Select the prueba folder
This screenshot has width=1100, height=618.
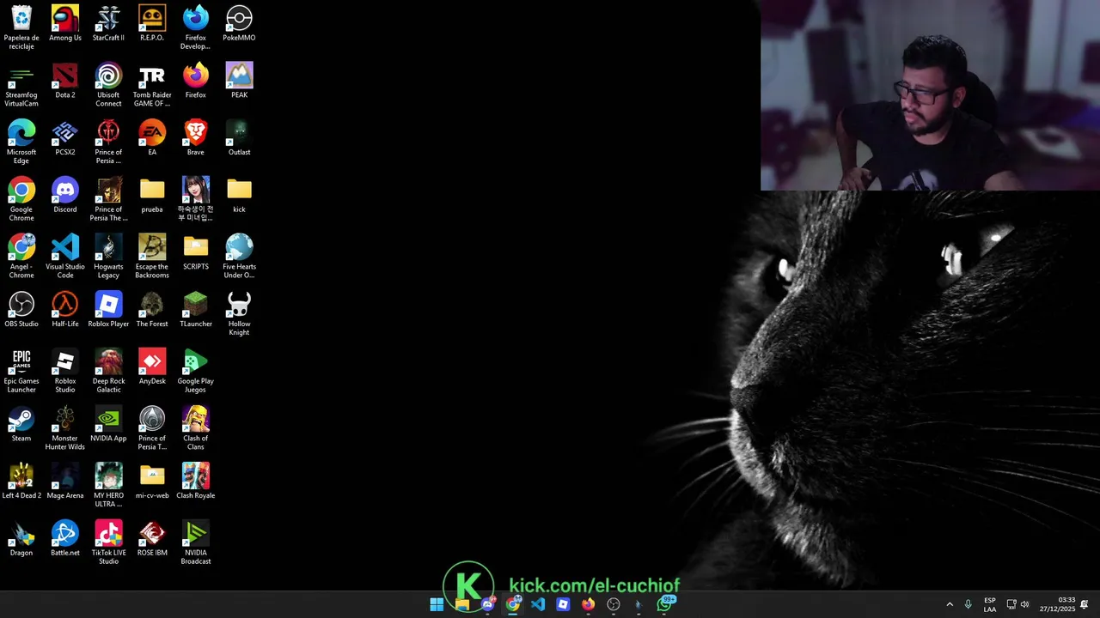coord(152,196)
